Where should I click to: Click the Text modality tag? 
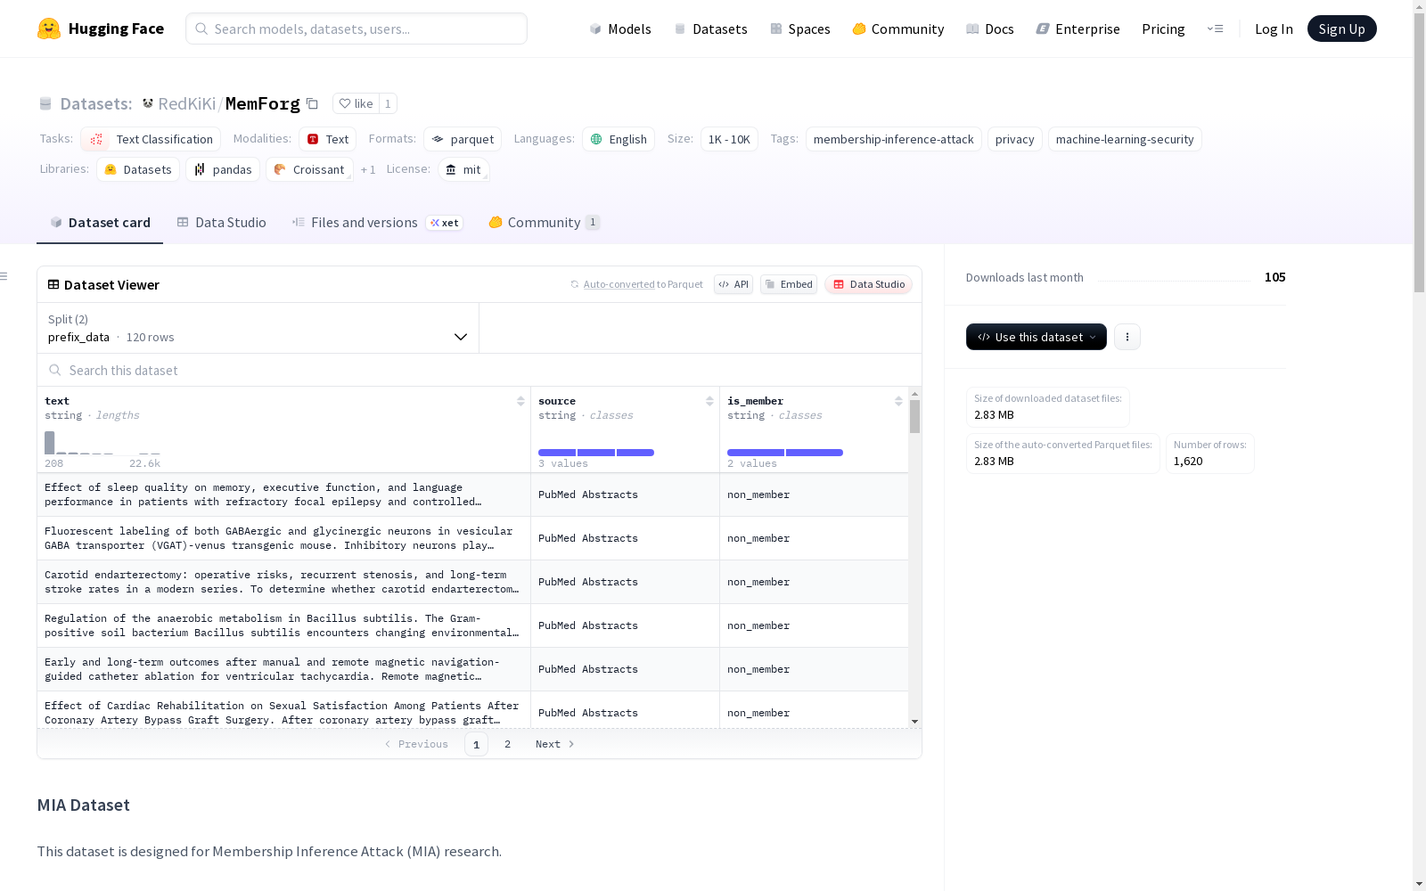(x=328, y=139)
